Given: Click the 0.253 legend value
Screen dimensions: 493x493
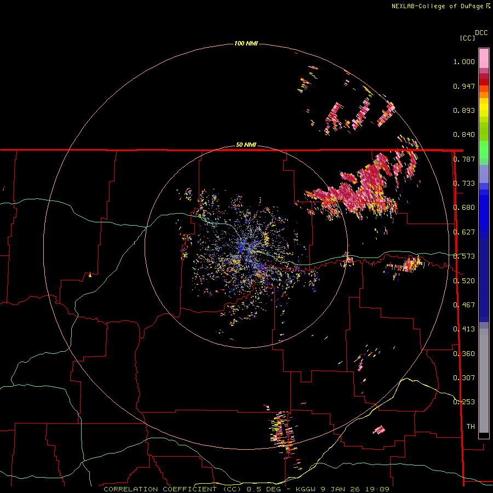Looking at the screenshot, I should [x=464, y=402].
